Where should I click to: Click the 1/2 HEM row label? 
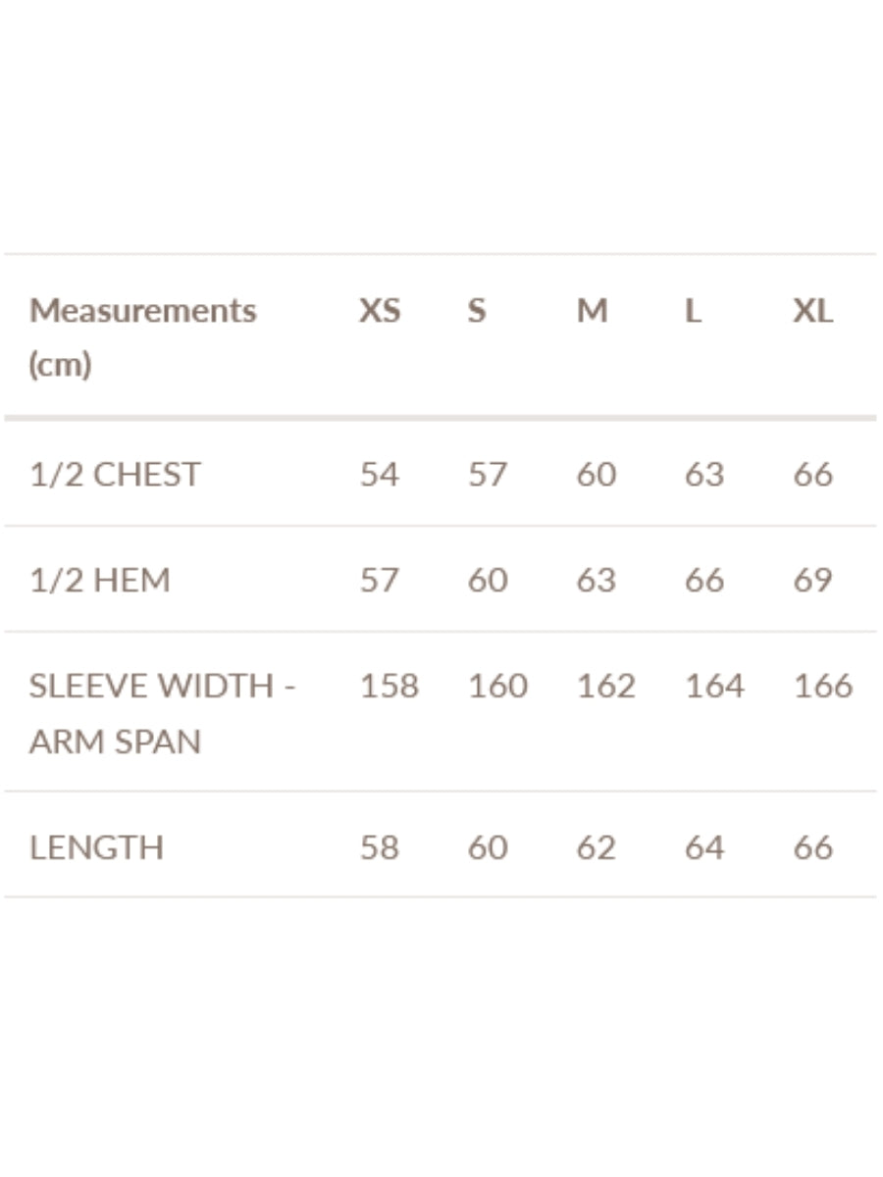point(99,580)
